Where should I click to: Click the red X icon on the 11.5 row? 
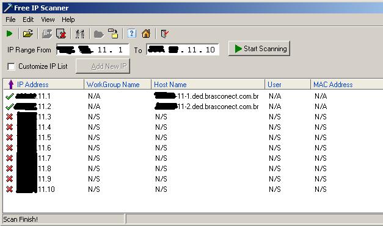click(x=10, y=138)
